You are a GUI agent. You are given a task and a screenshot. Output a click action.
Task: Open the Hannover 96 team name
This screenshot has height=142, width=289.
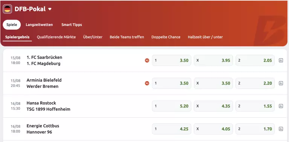coord(39,132)
